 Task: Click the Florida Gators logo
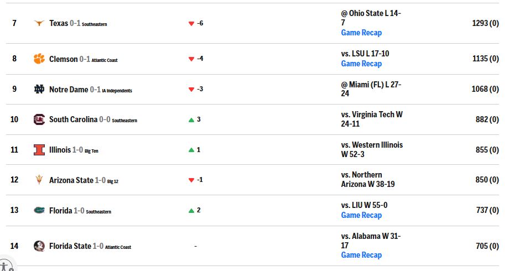(x=39, y=210)
